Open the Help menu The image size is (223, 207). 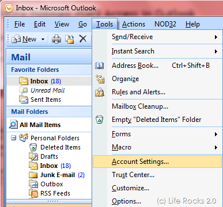[x=192, y=24]
